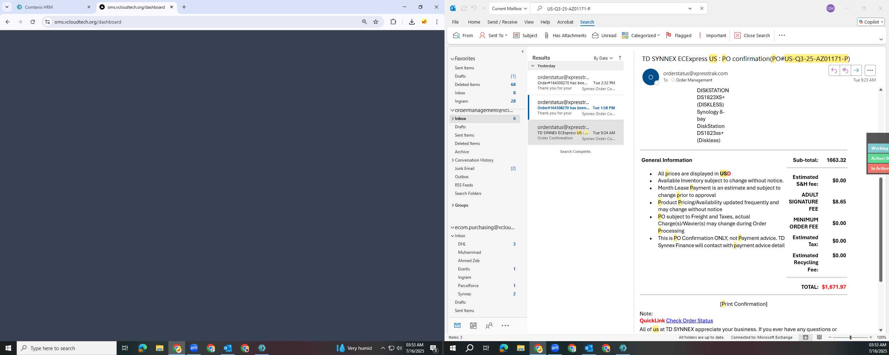Open the Tue 2:32 PM order email

576,83
